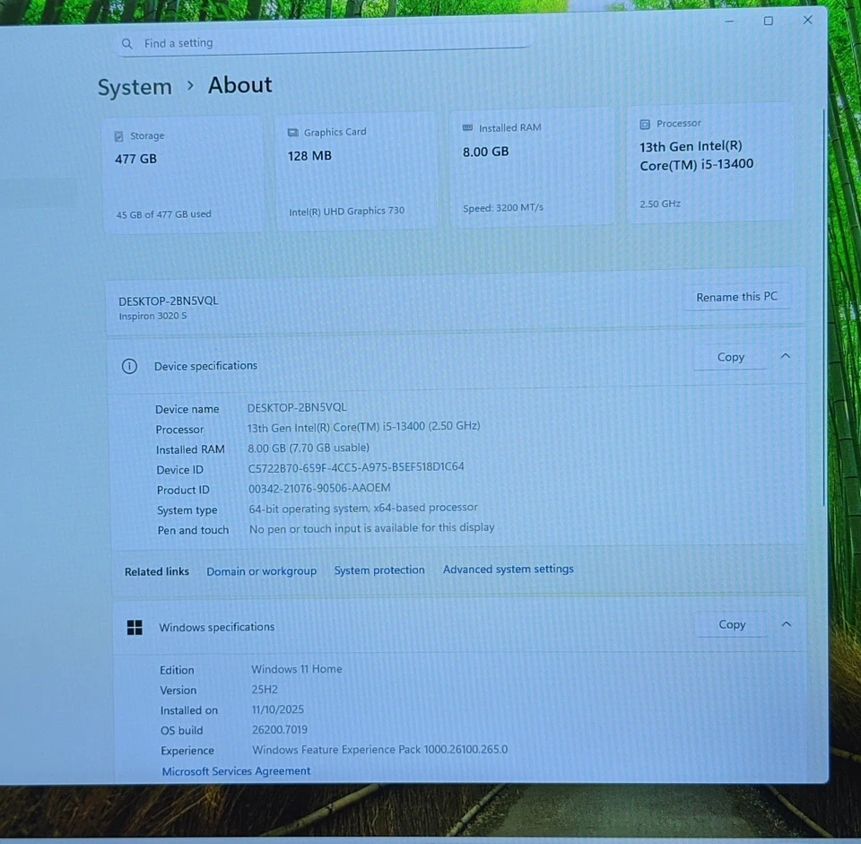Image resolution: width=861 pixels, height=844 pixels.
Task: Click the vertical scrollbar of Settings
Action: 823,308
